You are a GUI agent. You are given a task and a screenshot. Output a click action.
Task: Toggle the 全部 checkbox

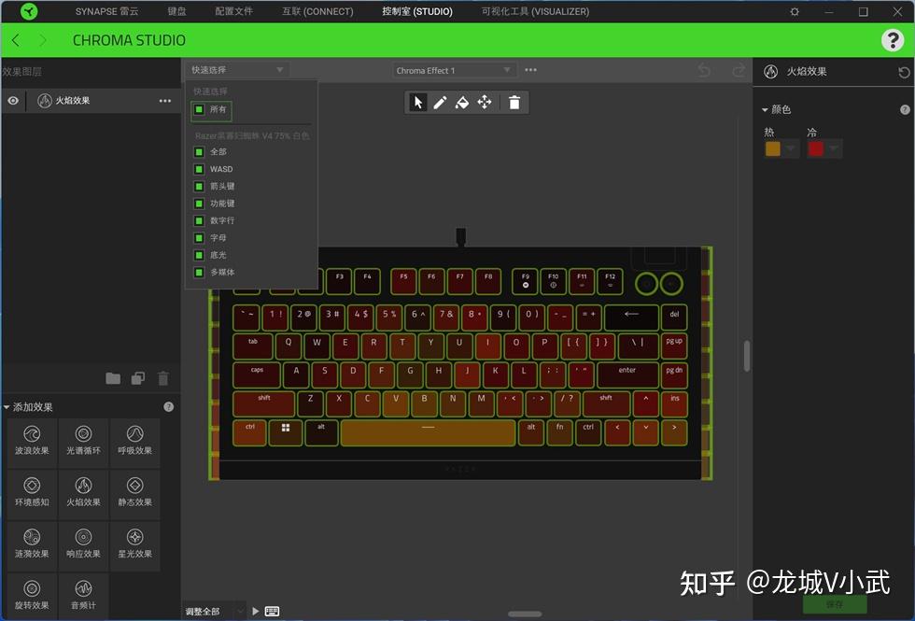199,151
